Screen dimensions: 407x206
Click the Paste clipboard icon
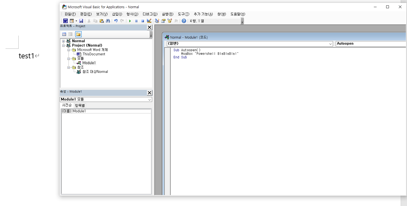pos(101,21)
